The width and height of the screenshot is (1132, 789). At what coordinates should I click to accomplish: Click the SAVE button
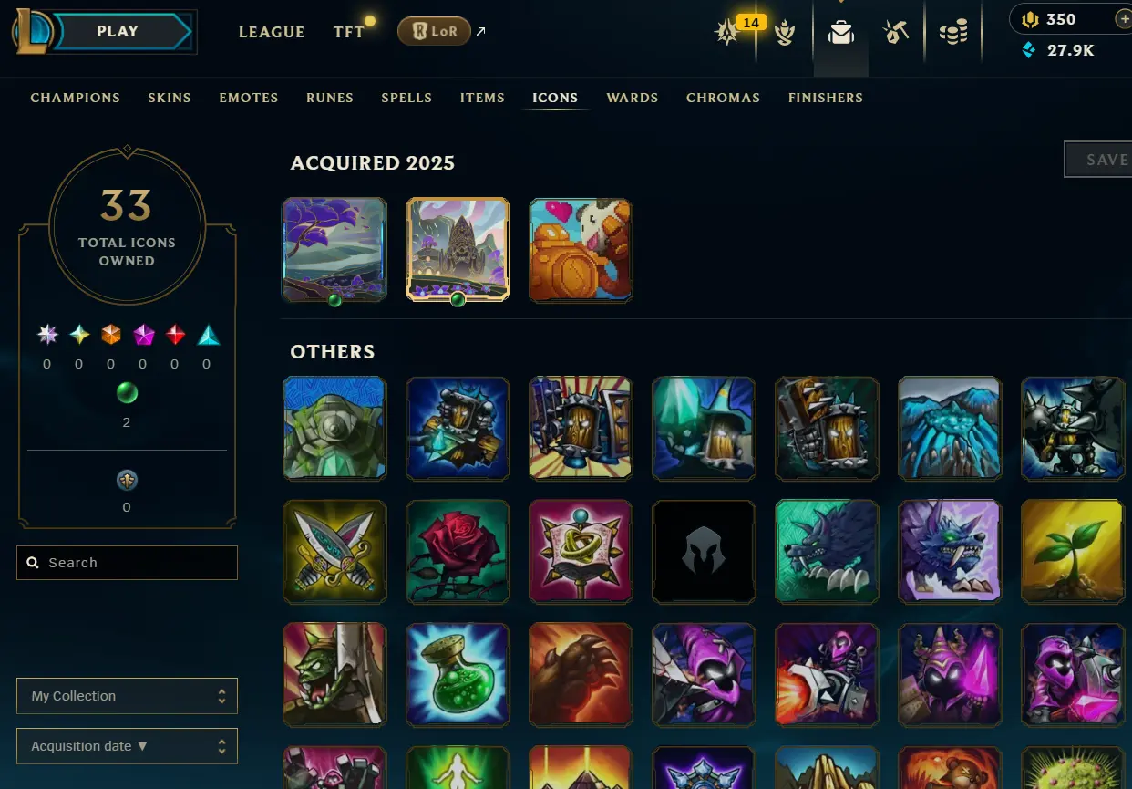pyautogui.click(x=1099, y=160)
